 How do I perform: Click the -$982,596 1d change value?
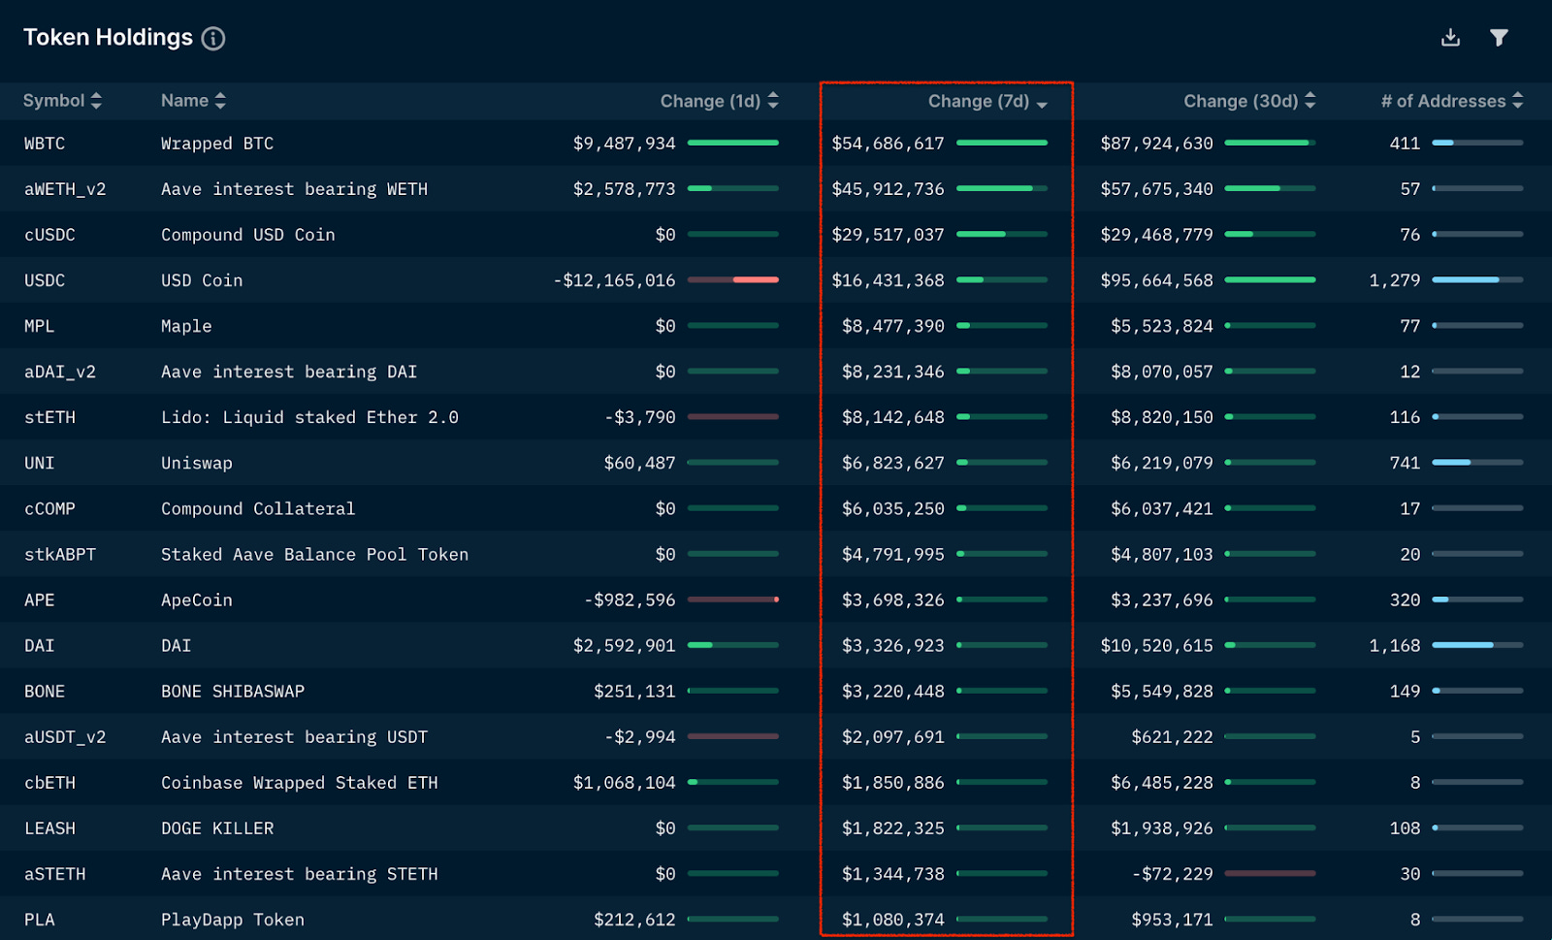(630, 600)
